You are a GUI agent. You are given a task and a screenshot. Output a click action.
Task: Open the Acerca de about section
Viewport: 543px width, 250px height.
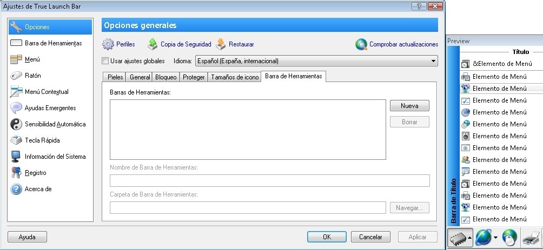(x=50, y=189)
